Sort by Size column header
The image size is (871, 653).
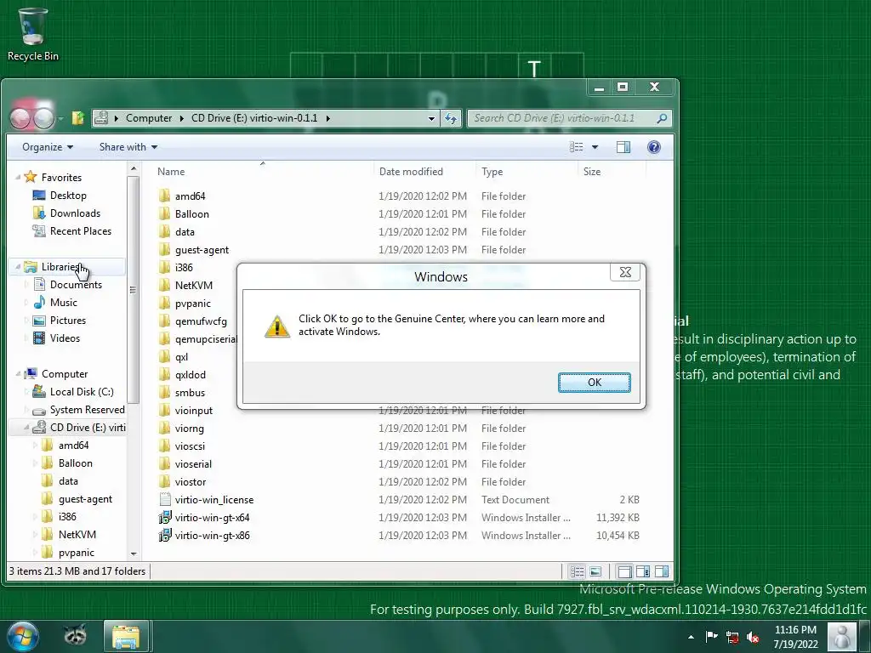pyautogui.click(x=612, y=172)
